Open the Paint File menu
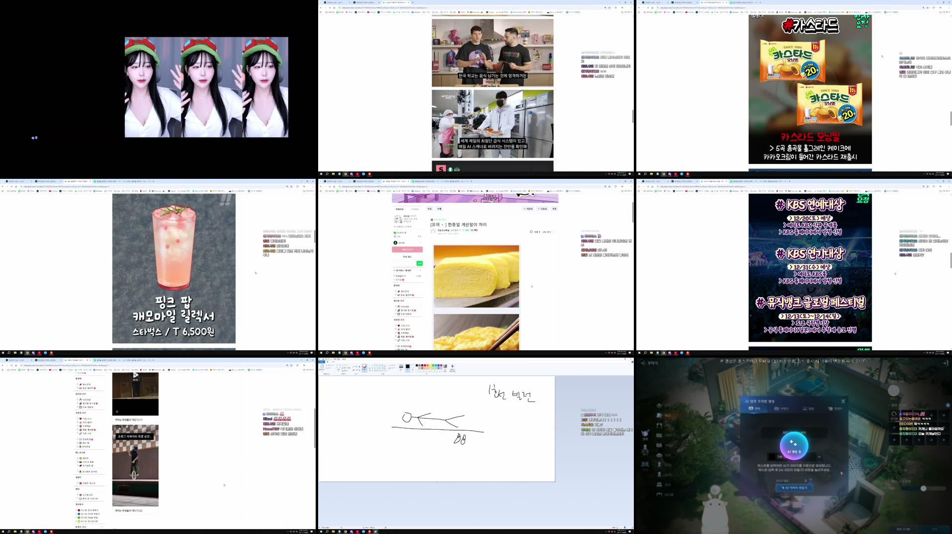Viewport: 952px width, 534px height. [322, 362]
